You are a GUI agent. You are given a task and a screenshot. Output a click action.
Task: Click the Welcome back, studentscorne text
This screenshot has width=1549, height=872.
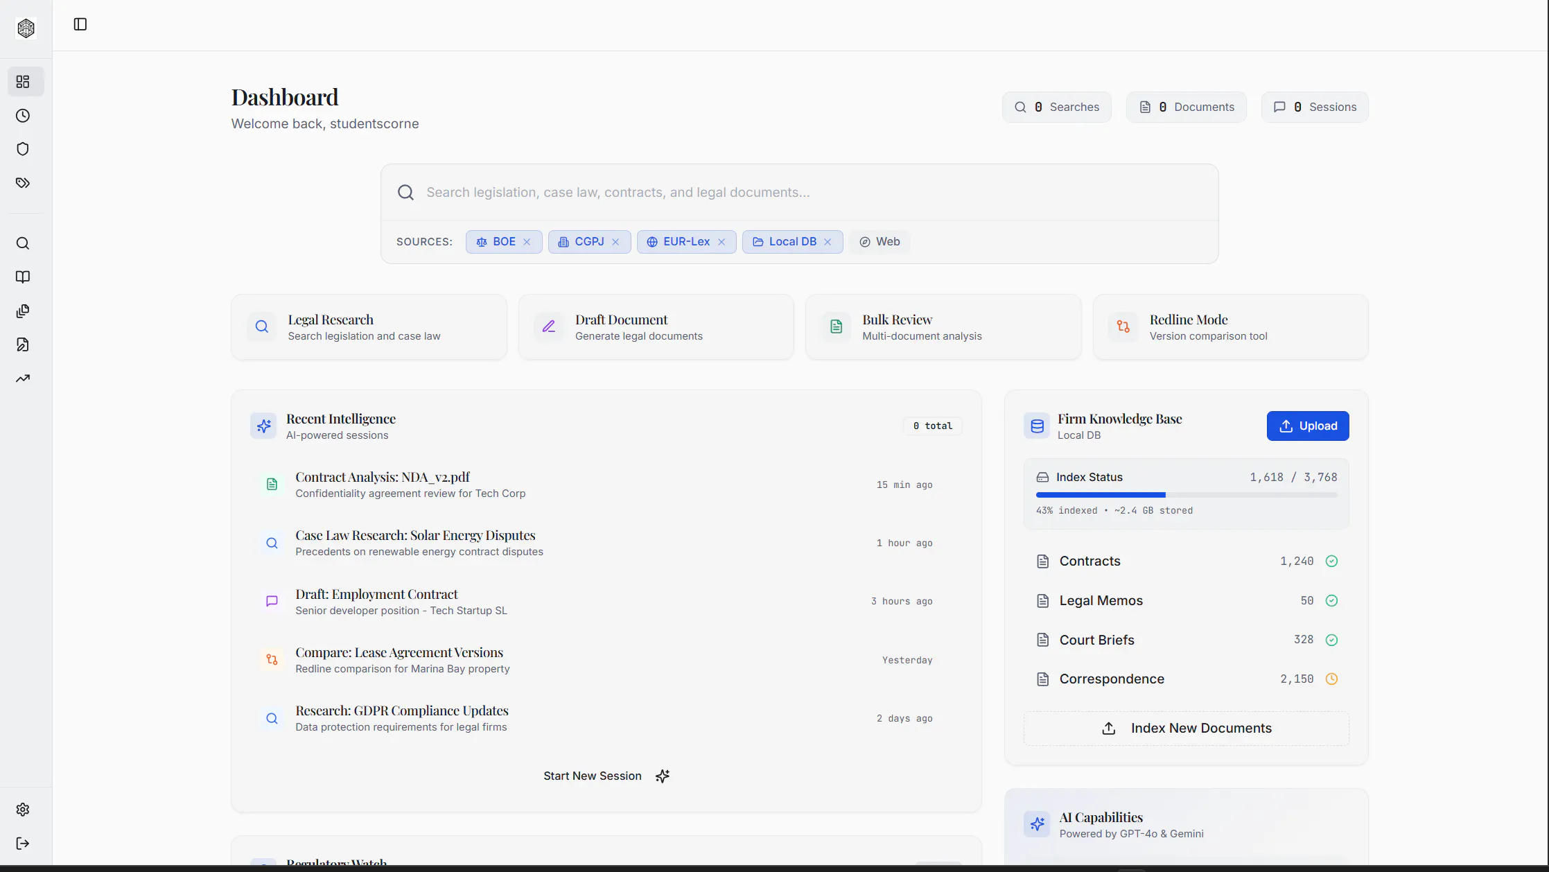pos(325,124)
